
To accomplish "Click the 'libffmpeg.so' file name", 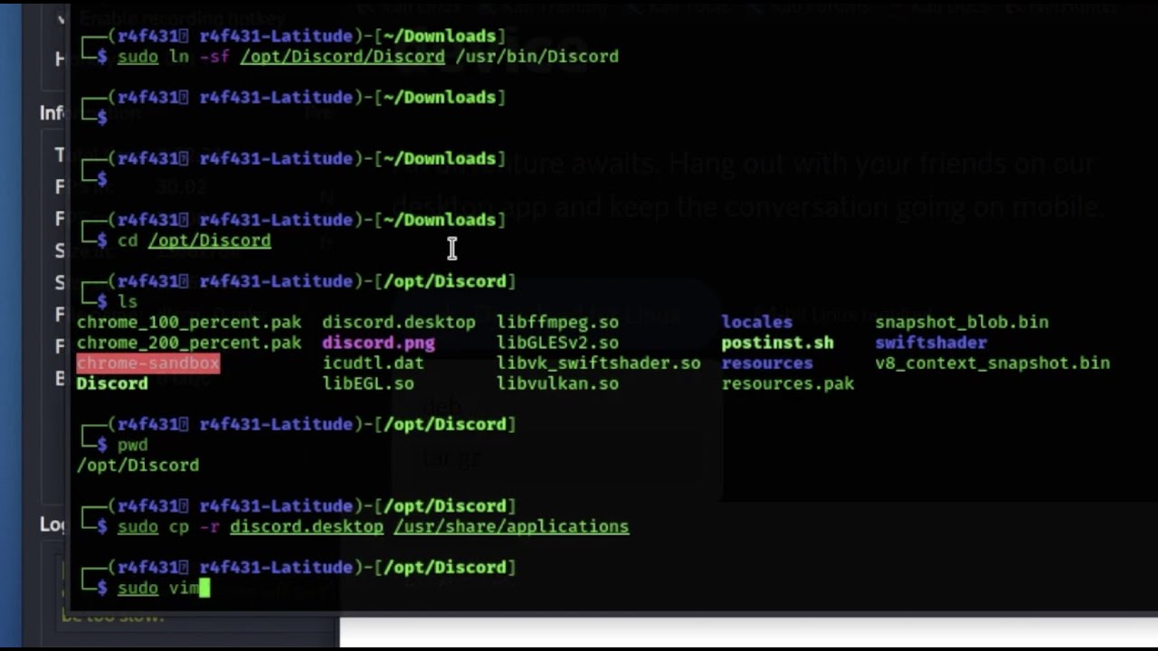I will coord(557,322).
